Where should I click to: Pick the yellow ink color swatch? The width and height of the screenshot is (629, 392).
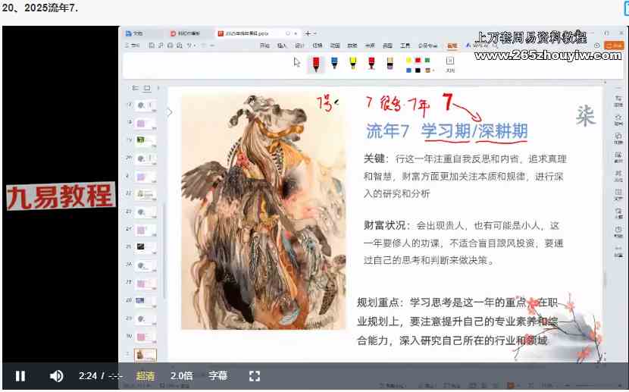(x=408, y=60)
